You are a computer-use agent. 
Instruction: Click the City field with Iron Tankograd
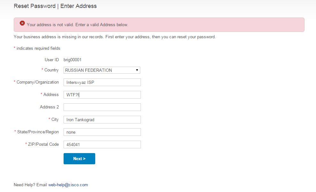102,120
